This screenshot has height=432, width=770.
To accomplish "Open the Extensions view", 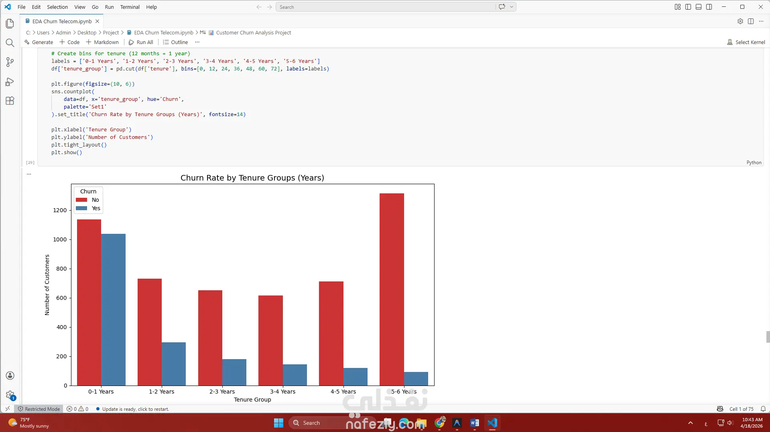I will [10, 101].
